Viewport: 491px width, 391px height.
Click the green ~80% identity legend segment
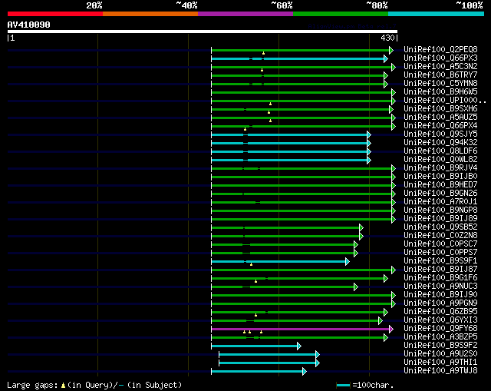pyautogui.click(x=341, y=14)
